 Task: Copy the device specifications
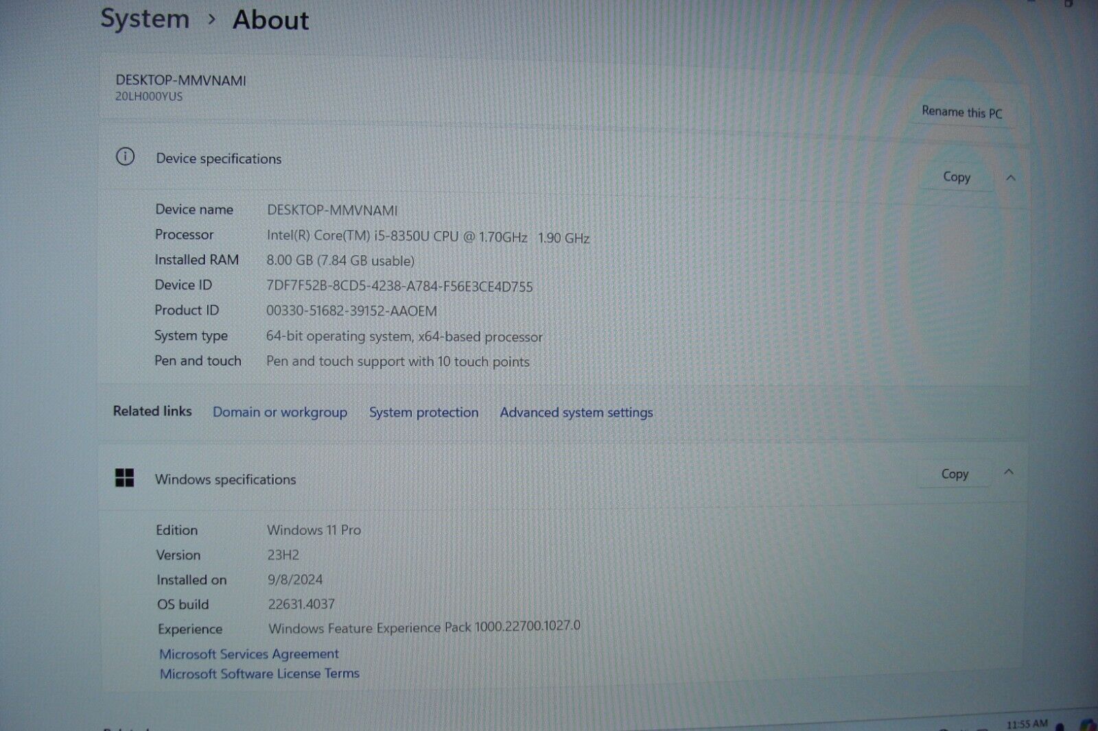coord(956,177)
